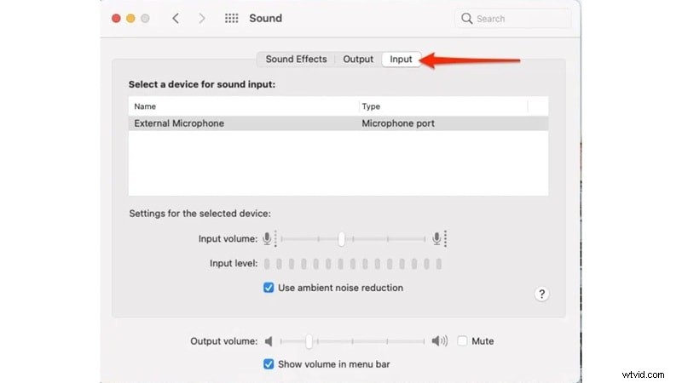This screenshot has width=682, height=383.
Task: Click the output volume slider knob
Action: (309, 341)
